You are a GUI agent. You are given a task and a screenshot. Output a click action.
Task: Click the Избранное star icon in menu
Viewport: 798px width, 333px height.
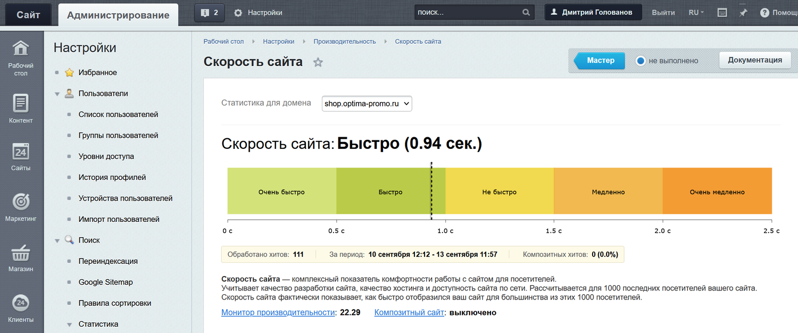(69, 72)
